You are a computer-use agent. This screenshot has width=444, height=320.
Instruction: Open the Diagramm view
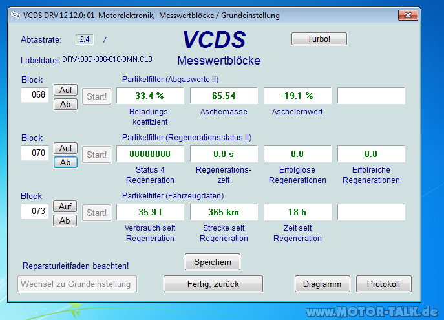[x=322, y=284]
